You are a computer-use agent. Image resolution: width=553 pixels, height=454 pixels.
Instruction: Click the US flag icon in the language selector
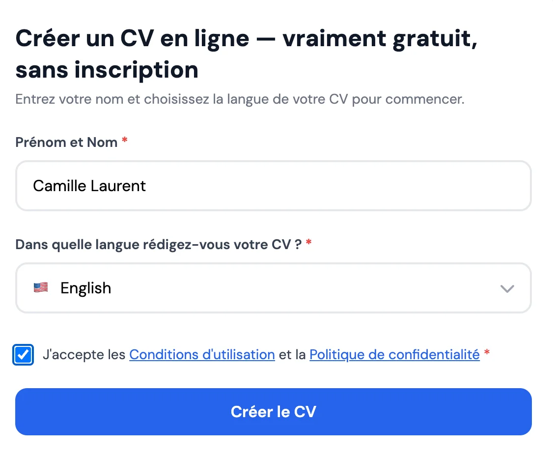pos(40,287)
